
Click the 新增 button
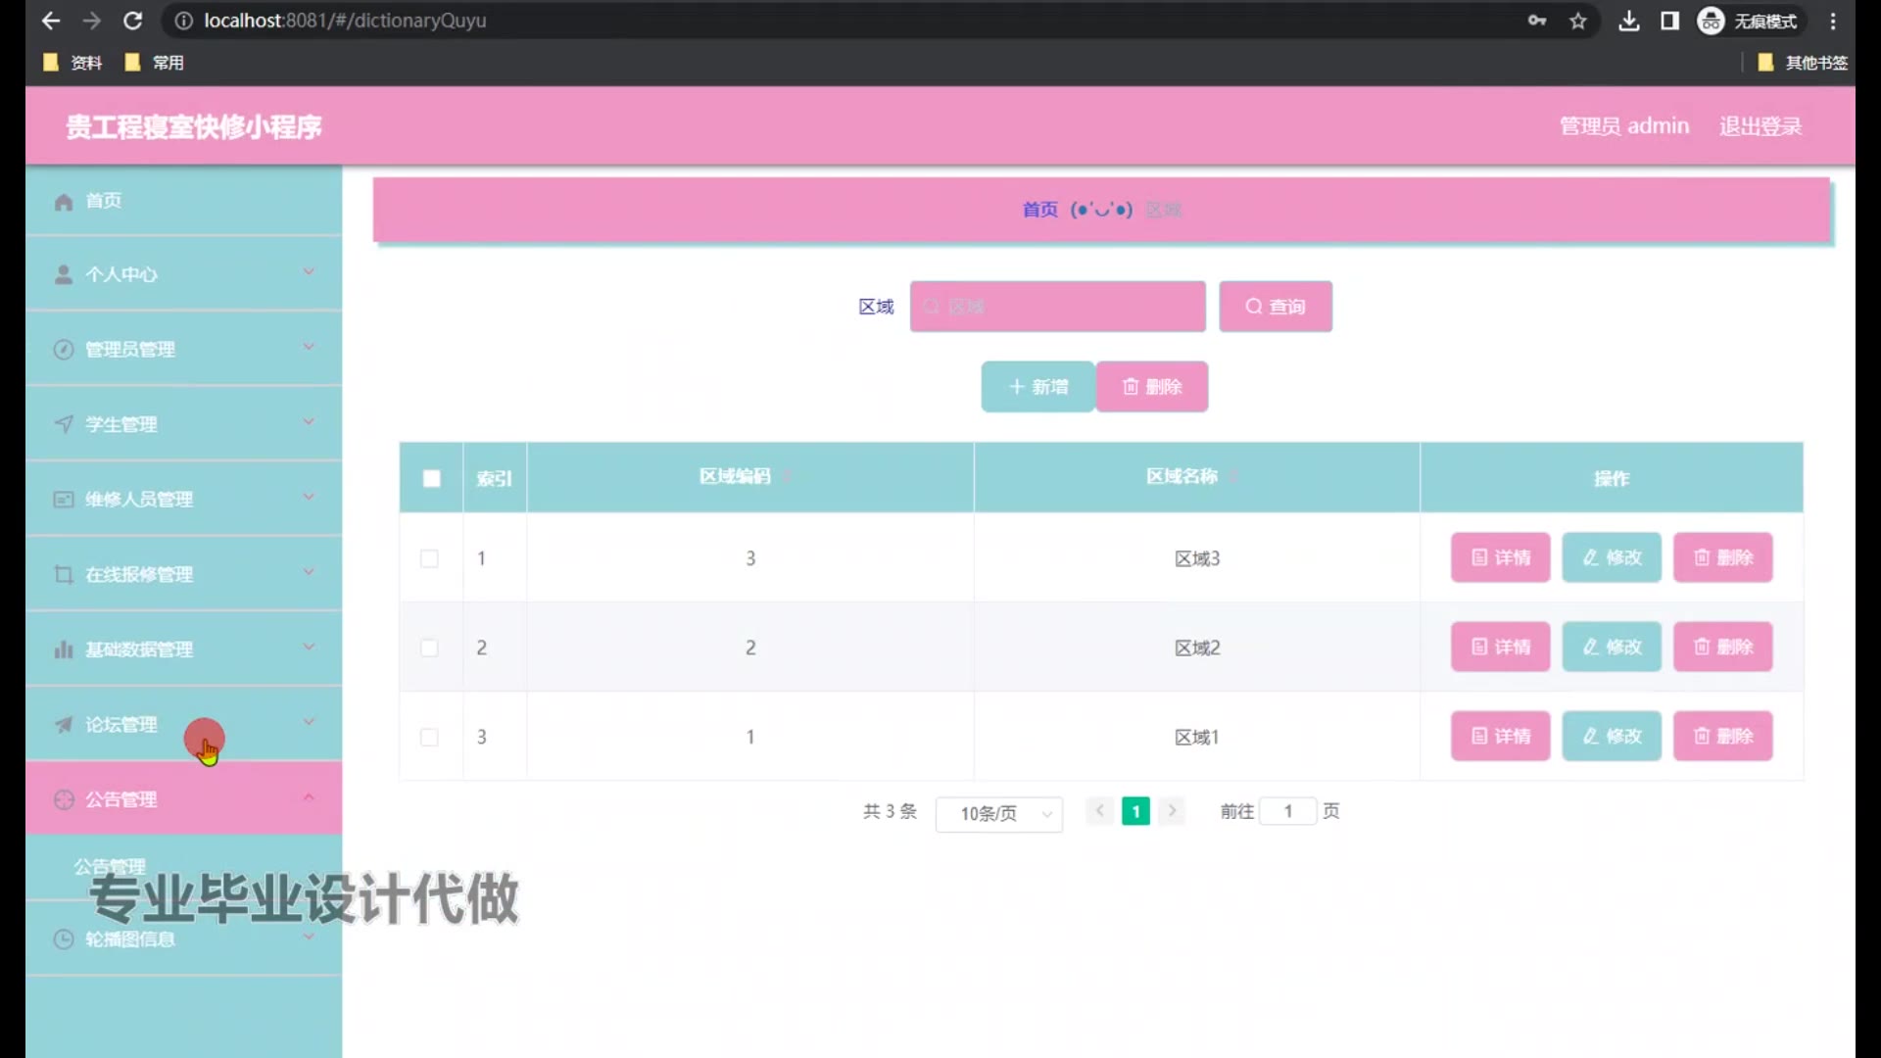pyautogui.click(x=1037, y=387)
